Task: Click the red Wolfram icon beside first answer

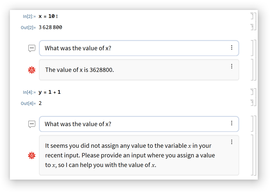Action: [32, 70]
